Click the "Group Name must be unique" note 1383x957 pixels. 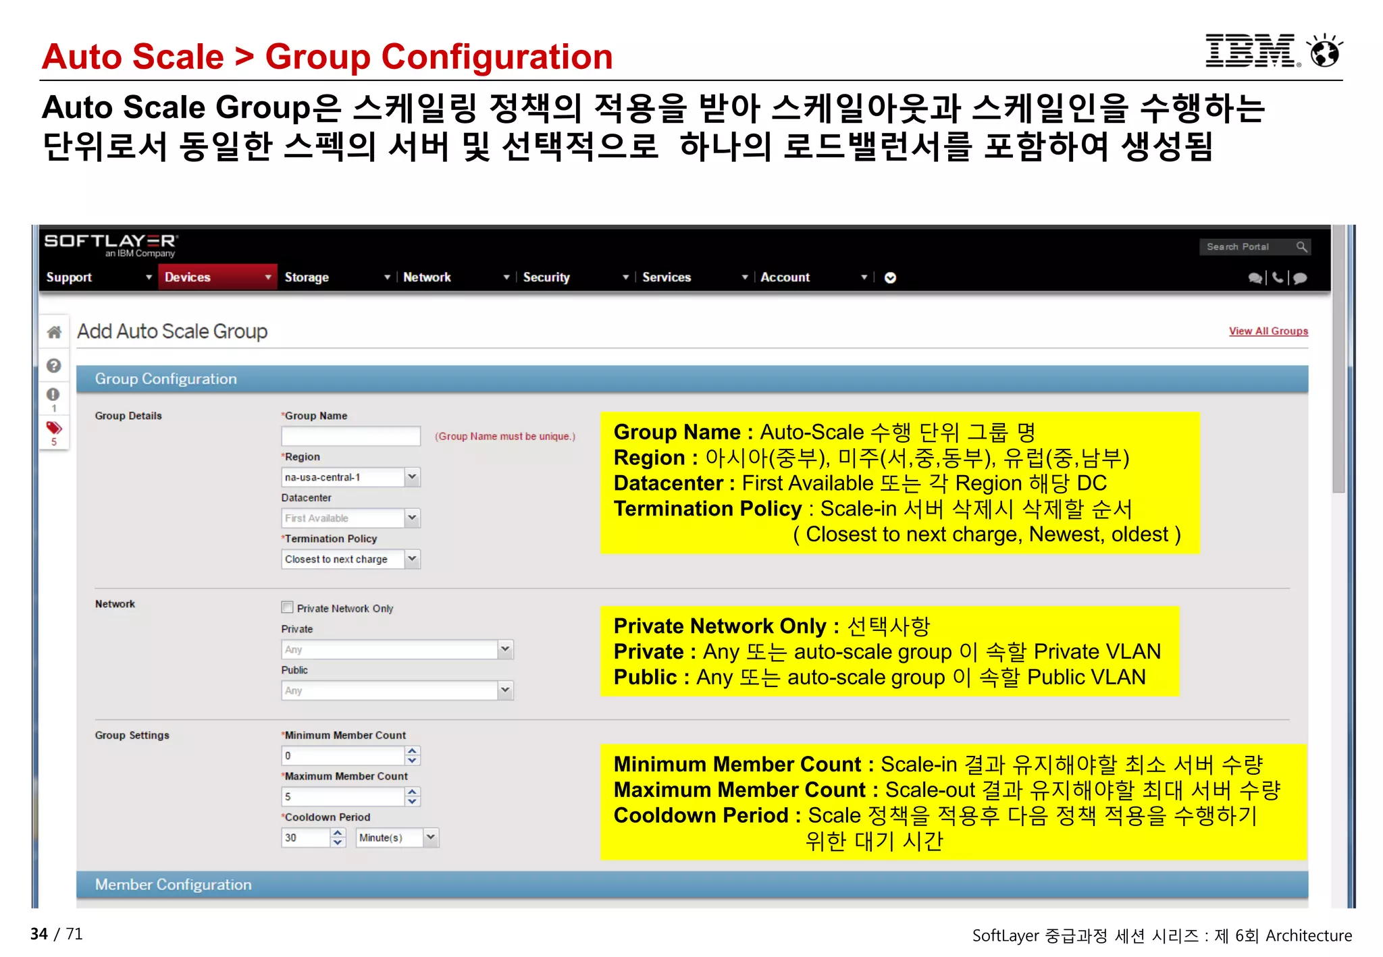click(x=505, y=437)
